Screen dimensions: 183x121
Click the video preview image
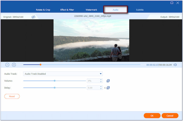tap(91, 40)
